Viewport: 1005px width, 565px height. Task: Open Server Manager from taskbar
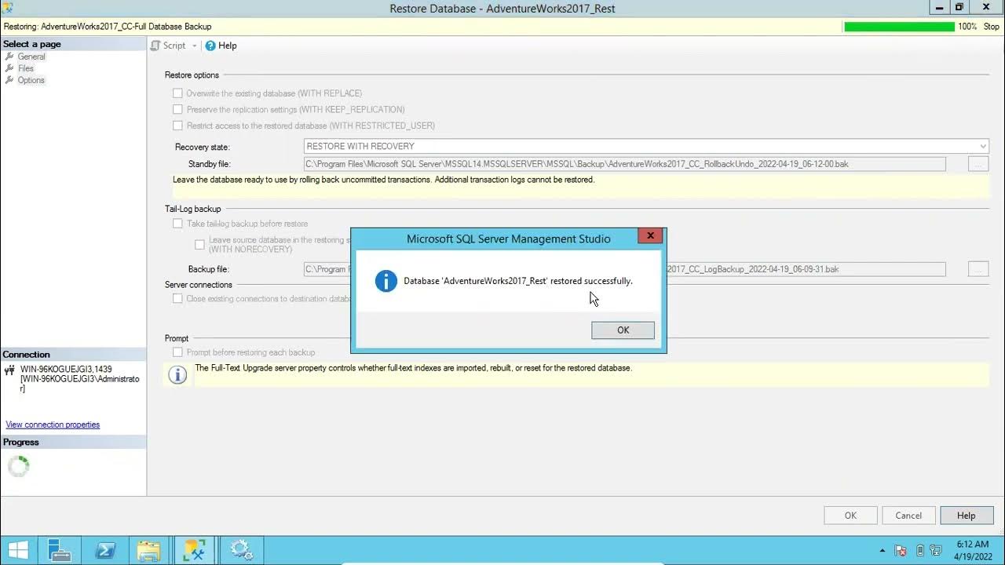60,550
